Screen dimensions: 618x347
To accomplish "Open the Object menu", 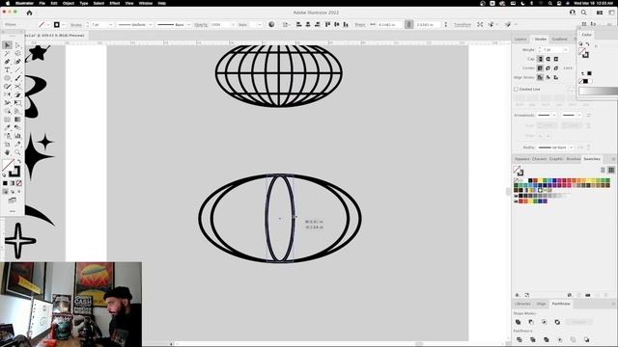I will [69, 3].
